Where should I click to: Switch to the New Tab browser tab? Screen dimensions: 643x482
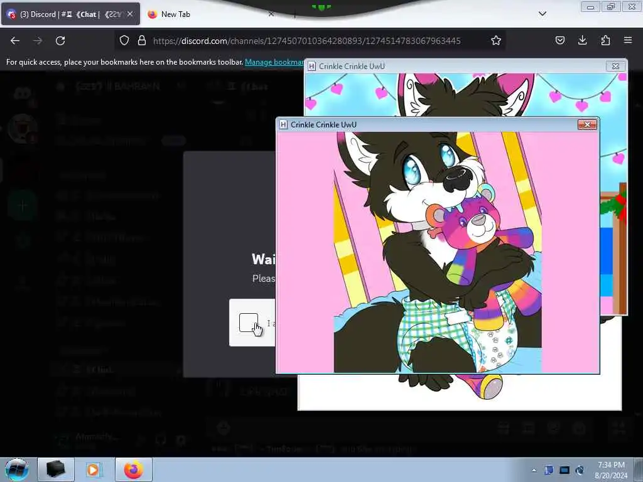pyautogui.click(x=209, y=14)
